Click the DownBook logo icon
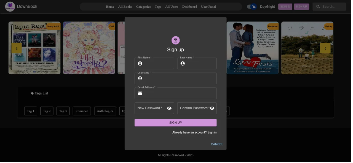Image resolution: width=353 pixels, height=163 pixels. point(10,7)
